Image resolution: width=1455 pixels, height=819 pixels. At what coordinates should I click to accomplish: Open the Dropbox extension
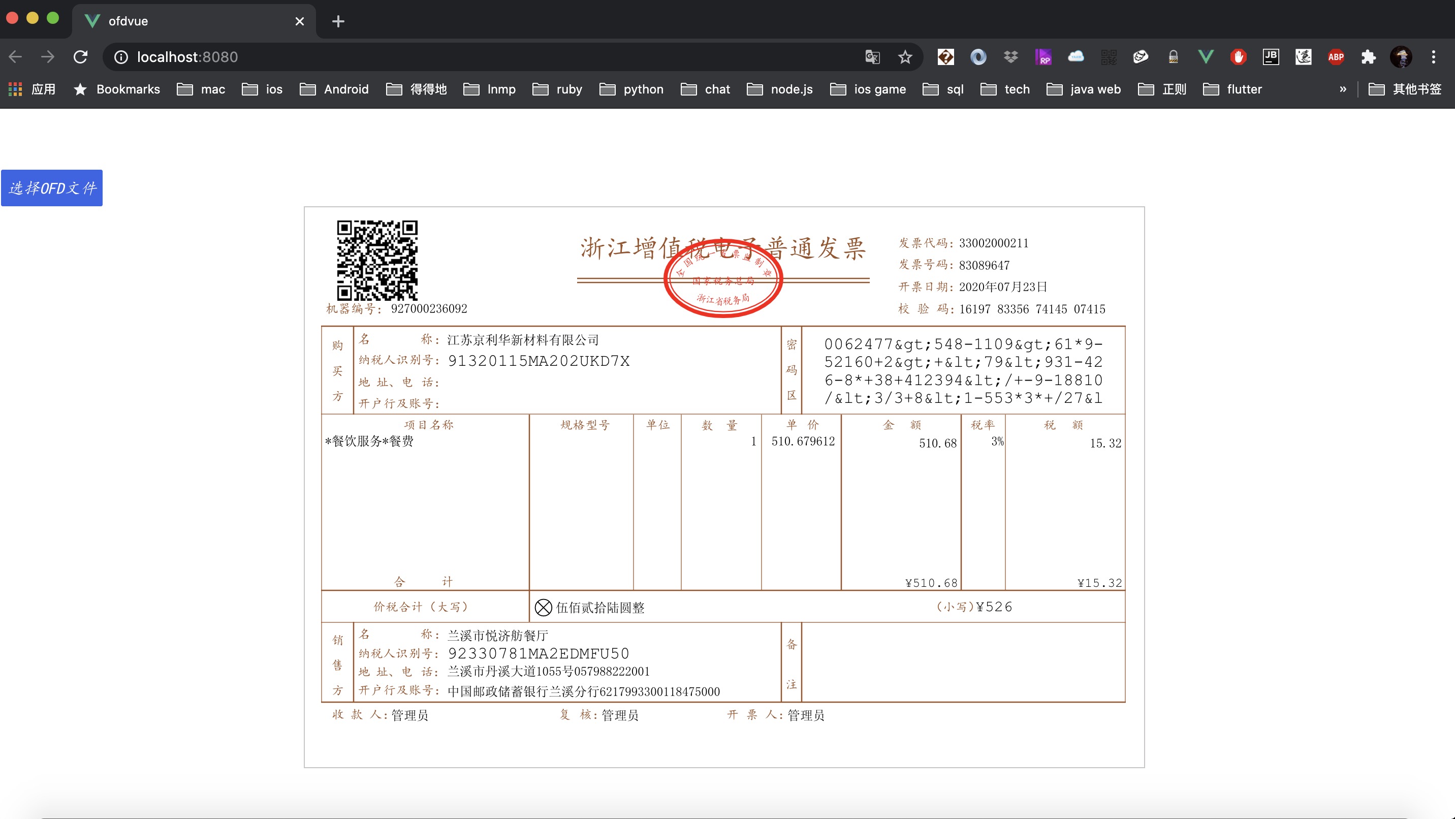point(1011,56)
